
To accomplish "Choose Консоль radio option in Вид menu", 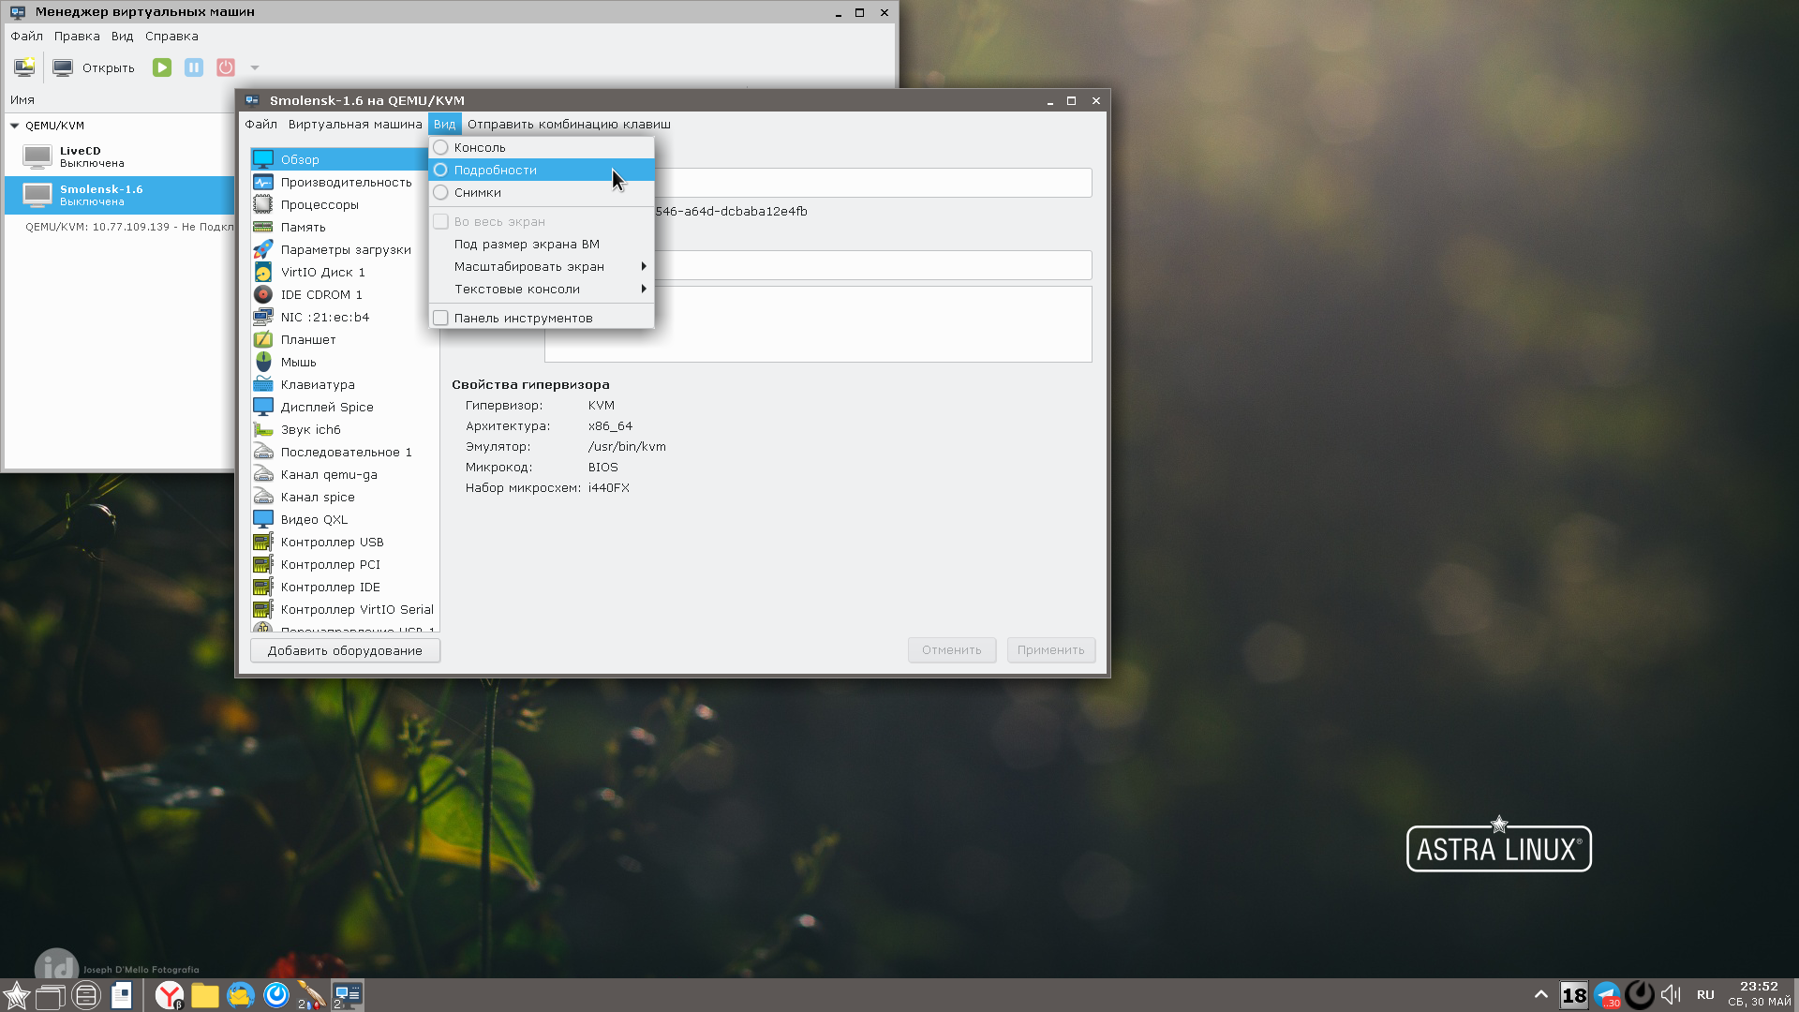I will (542, 147).
